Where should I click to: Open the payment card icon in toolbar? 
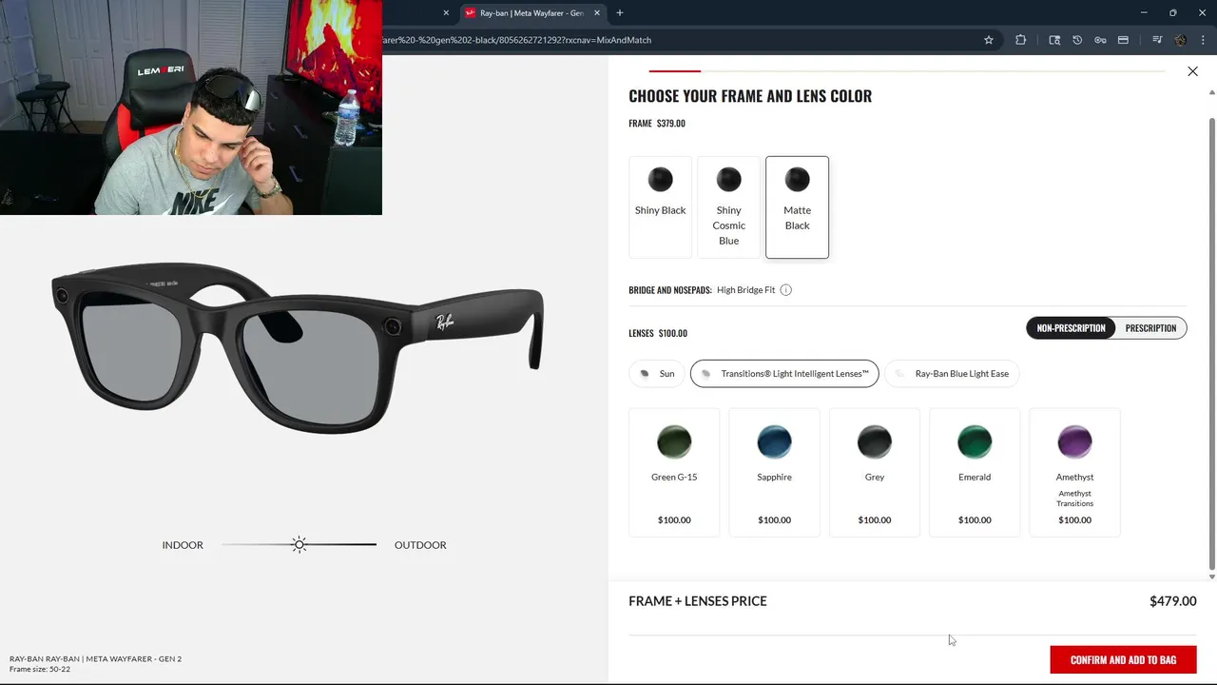[1123, 40]
